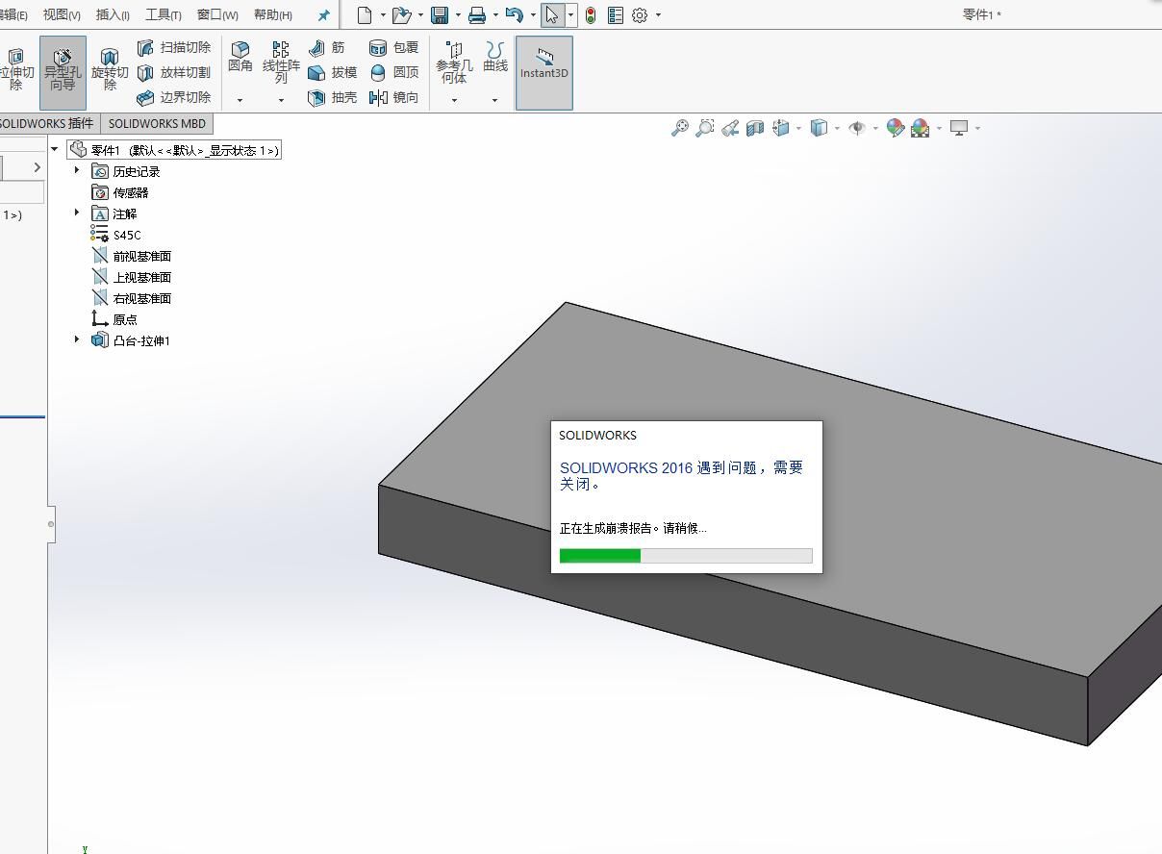Open the Reference Geometry (参考几何体) tool
Screen dimensions: 1162x854
pos(454,62)
